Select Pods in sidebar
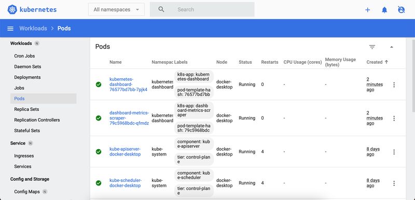This screenshot has height=200, width=415. click(x=44, y=98)
